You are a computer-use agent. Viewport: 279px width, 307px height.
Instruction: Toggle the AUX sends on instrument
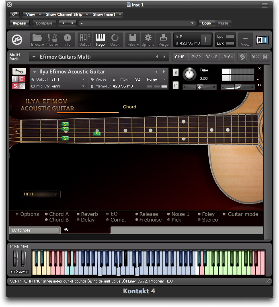(259, 79)
